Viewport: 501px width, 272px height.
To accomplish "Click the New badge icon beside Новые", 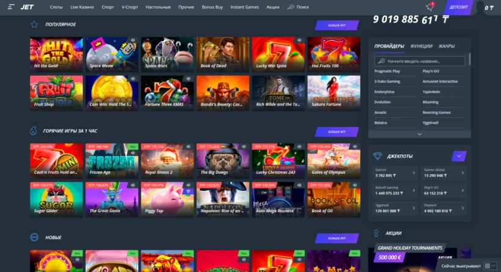I will [x=34, y=237].
